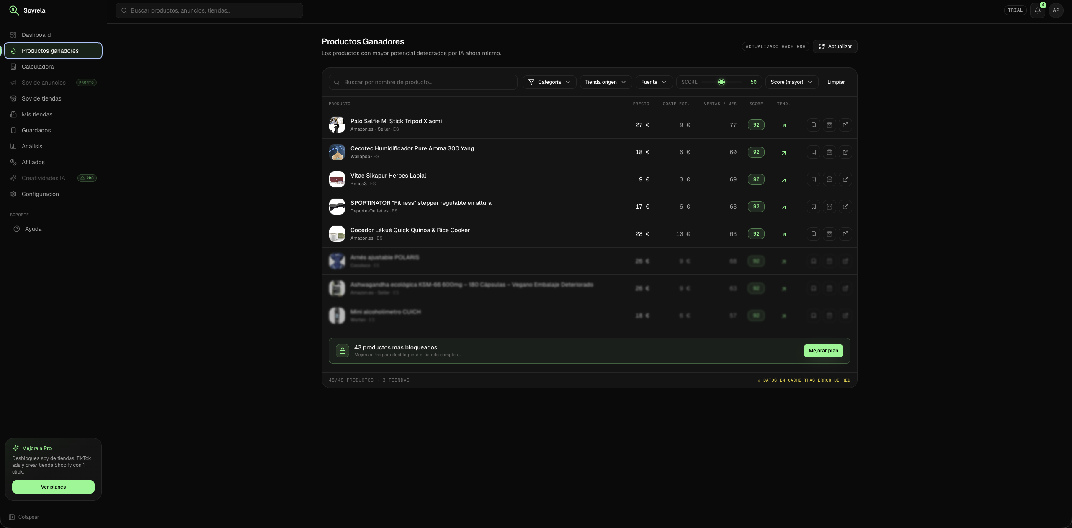The height and width of the screenshot is (528, 1072).
Task: Click SCORE column header in table
Action: pyautogui.click(x=756, y=104)
